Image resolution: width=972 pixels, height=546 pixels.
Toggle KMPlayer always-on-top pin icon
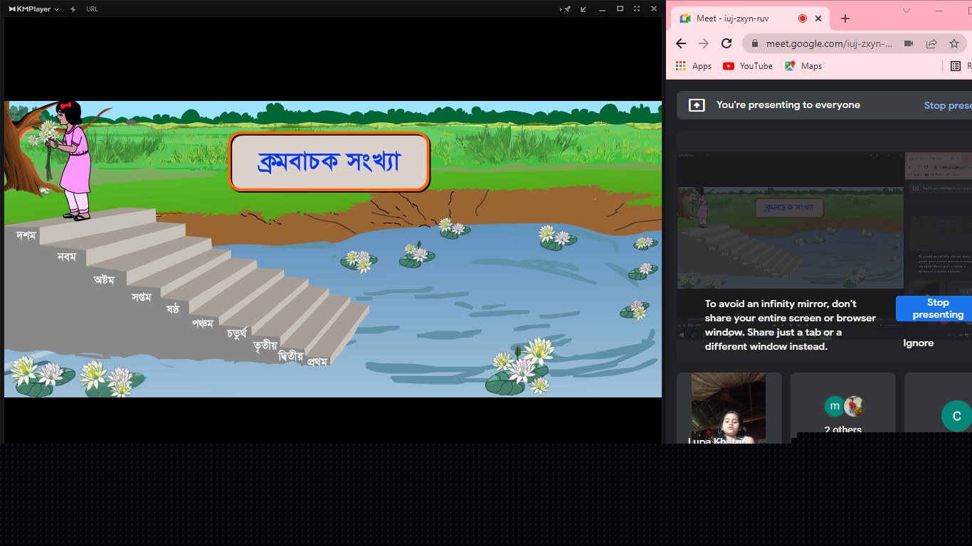point(567,9)
